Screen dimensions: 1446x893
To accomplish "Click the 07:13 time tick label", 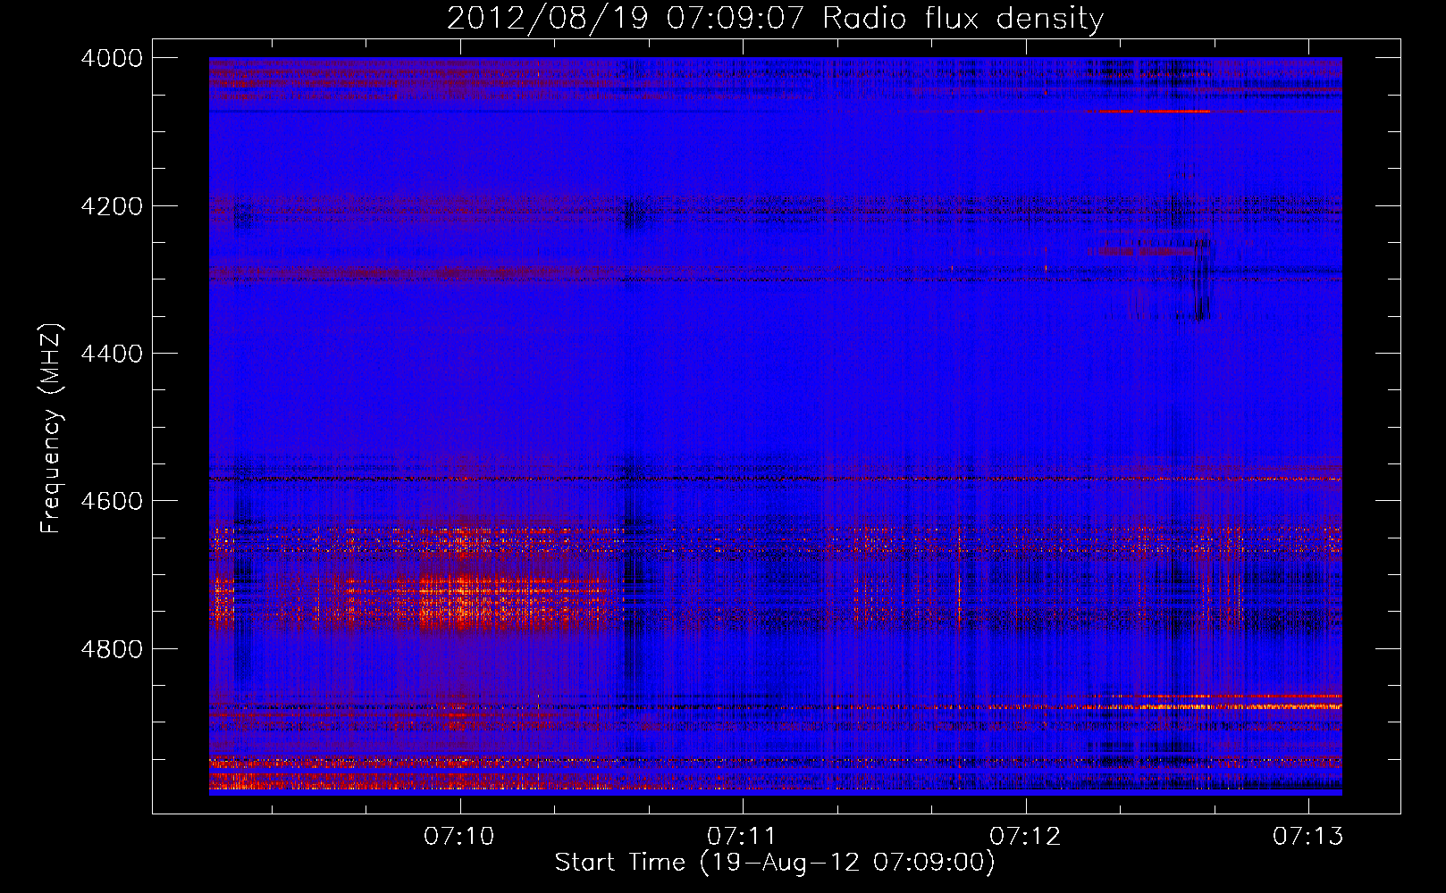I will click(1308, 836).
